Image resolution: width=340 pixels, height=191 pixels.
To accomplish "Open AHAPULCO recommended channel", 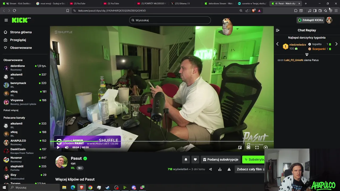I will tap(25, 142).
